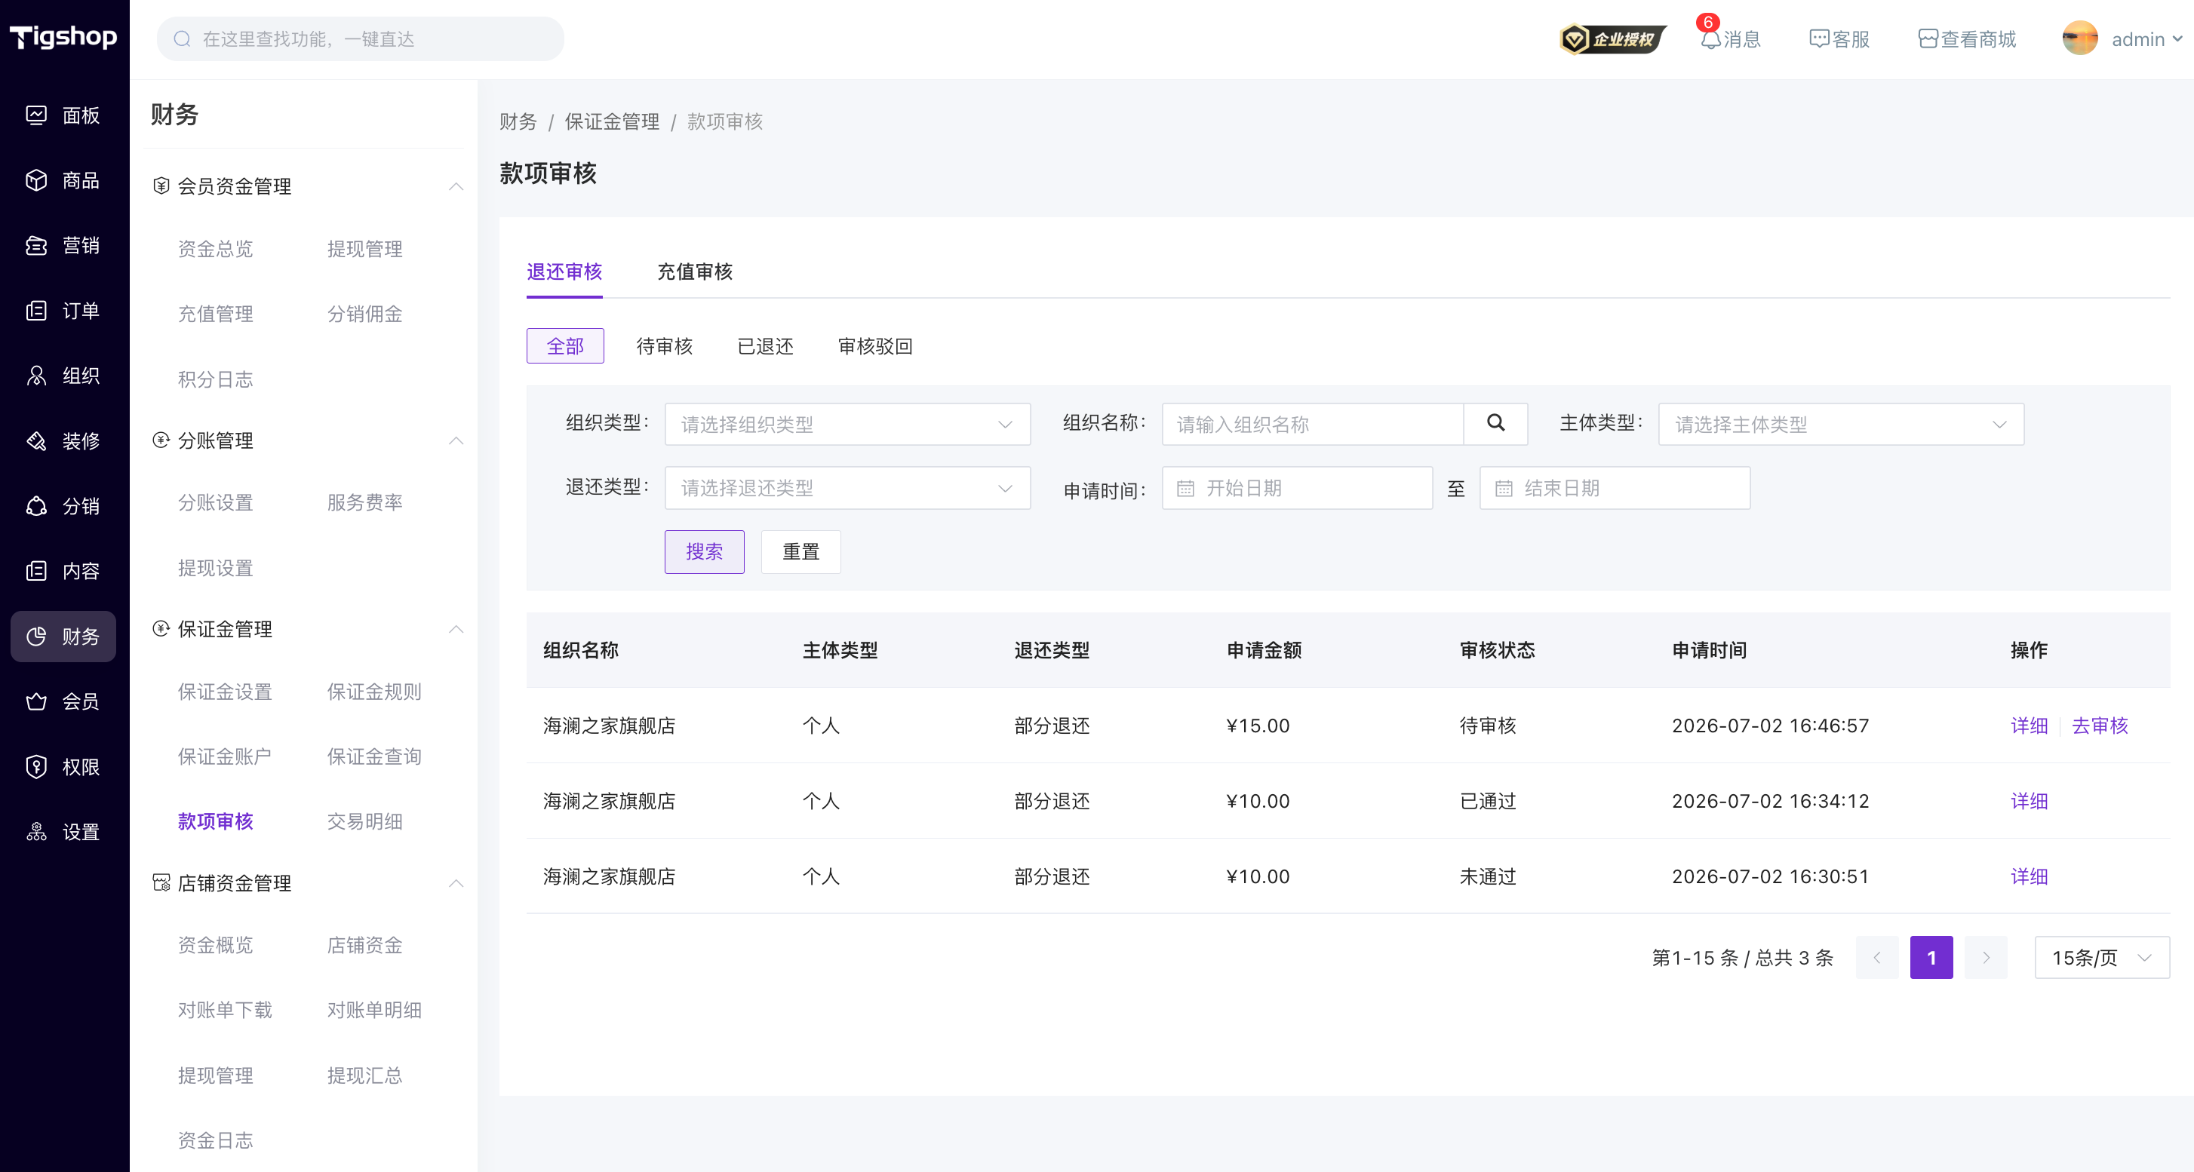Click the 查看商城 store icon
The height and width of the screenshot is (1172, 2194).
(1928, 39)
